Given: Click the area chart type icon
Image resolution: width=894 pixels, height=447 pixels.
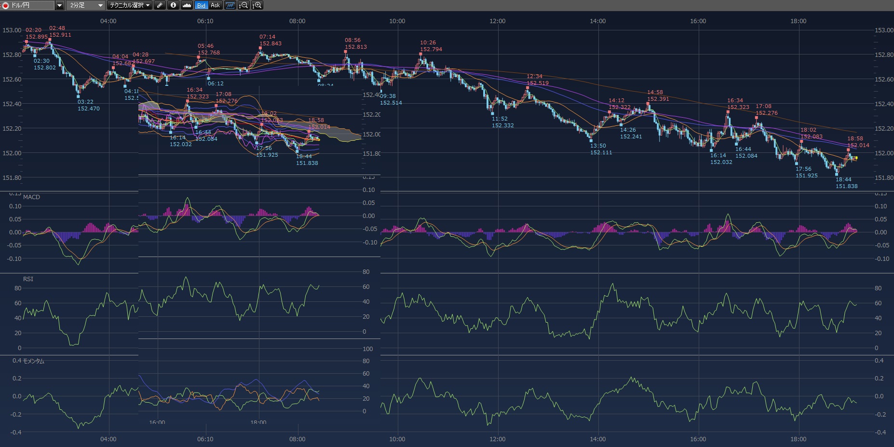Looking at the screenshot, I should point(187,5).
